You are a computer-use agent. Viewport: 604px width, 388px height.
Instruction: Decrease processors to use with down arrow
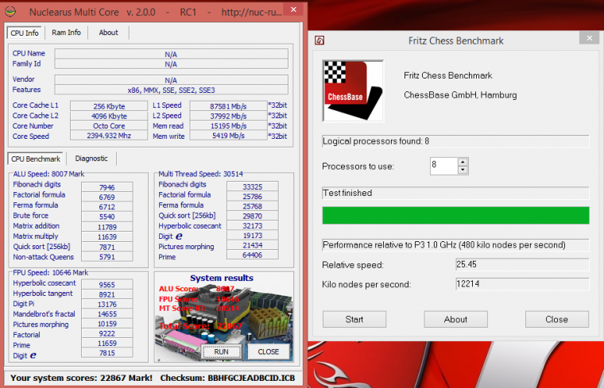[x=463, y=170]
